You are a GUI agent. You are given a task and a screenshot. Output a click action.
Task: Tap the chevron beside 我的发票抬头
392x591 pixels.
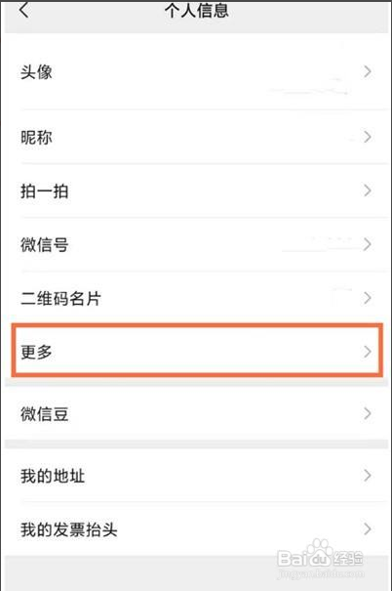click(368, 528)
